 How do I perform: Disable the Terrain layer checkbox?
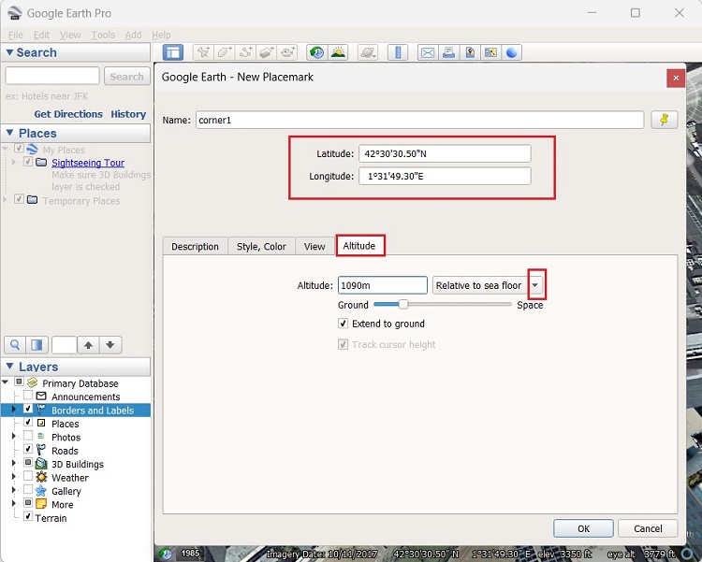pos(28,518)
